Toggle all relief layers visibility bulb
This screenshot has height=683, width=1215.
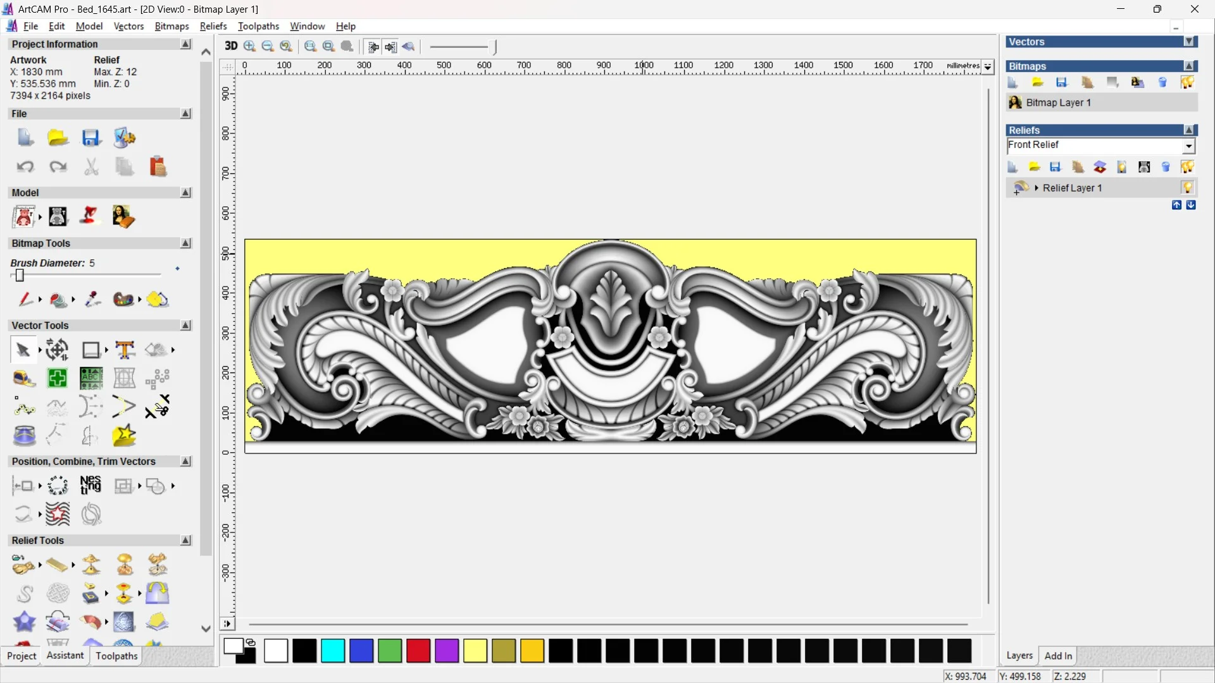[1187, 167]
